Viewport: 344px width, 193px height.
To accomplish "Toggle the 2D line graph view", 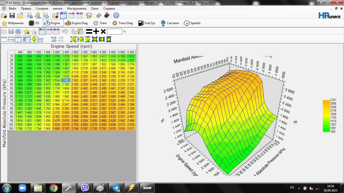I will [41, 39].
